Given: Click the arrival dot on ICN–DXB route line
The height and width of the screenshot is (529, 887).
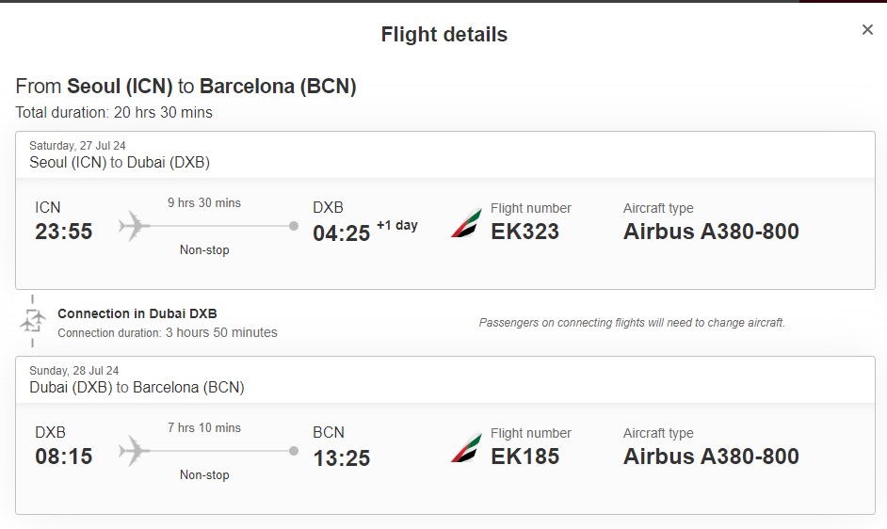Looking at the screenshot, I should 294,226.
